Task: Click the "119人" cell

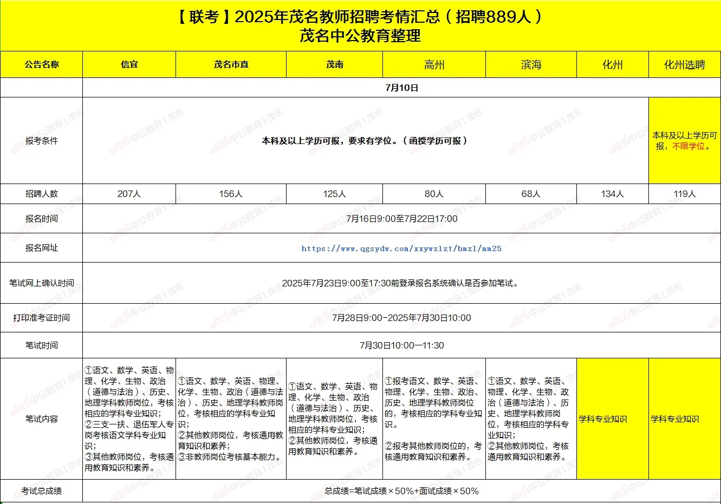Action: (685, 194)
